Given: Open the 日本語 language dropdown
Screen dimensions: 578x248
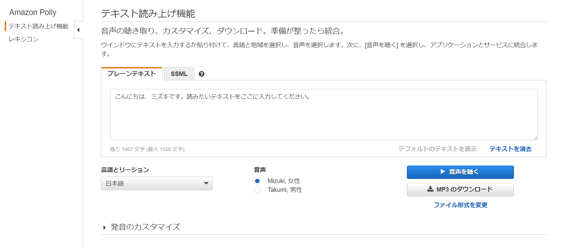Looking at the screenshot, I should [157, 183].
